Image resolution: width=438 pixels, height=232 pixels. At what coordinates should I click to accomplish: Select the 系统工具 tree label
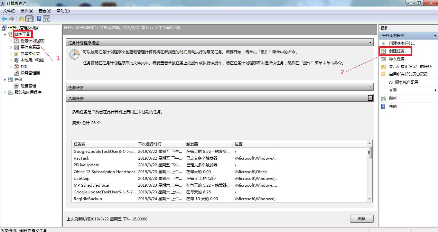point(22,34)
